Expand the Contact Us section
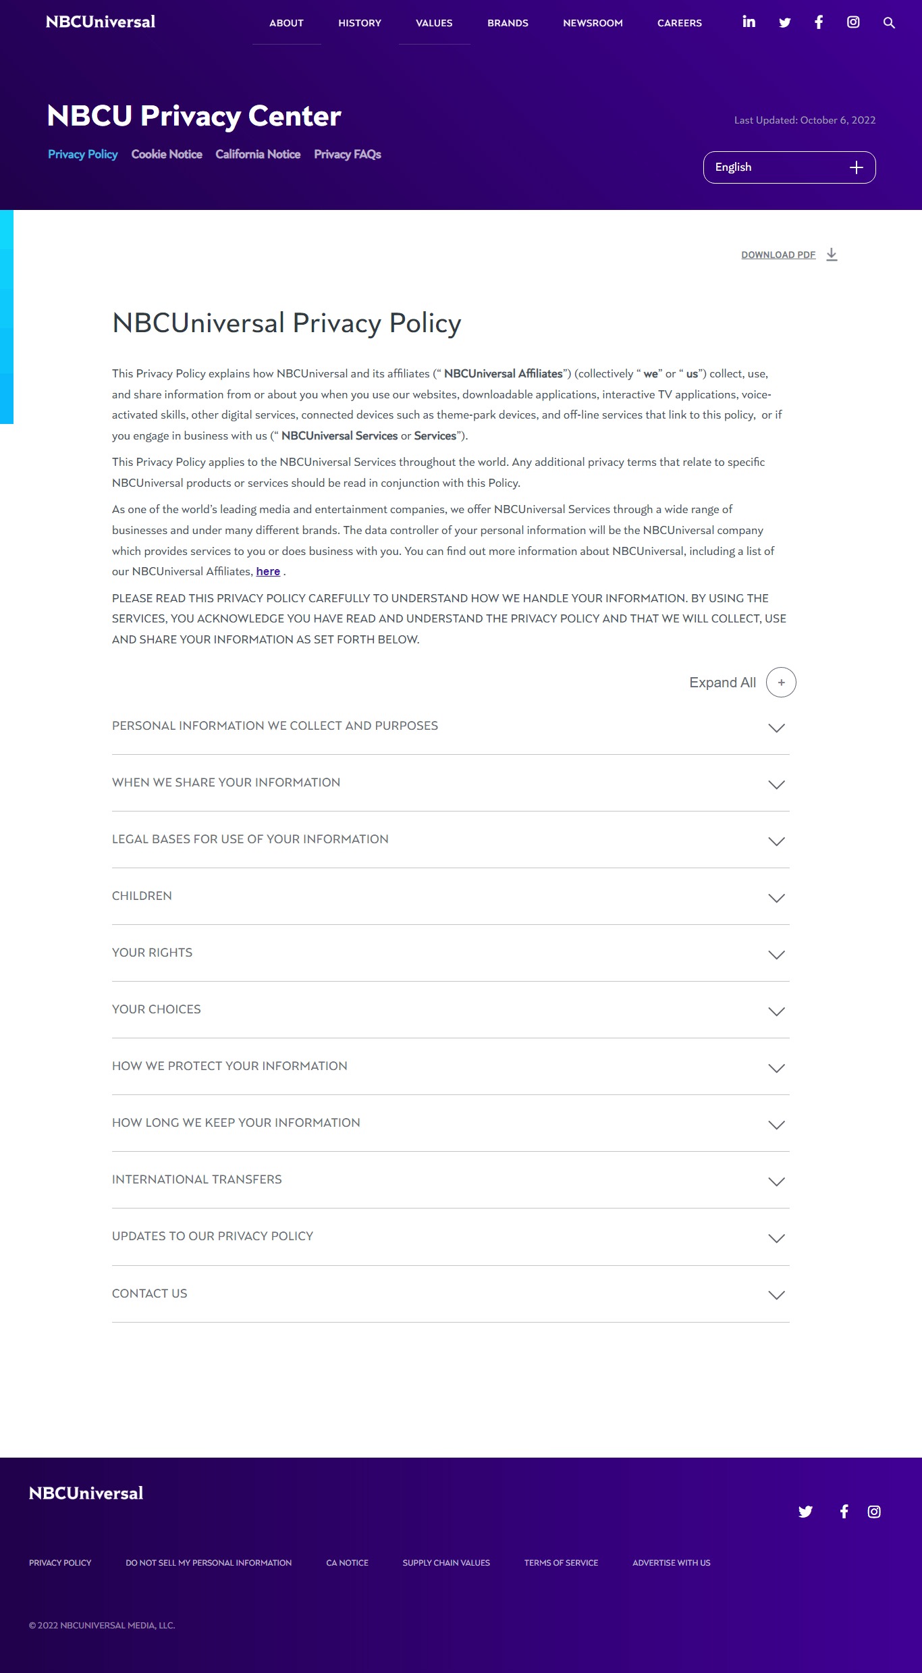 coord(450,1294)
